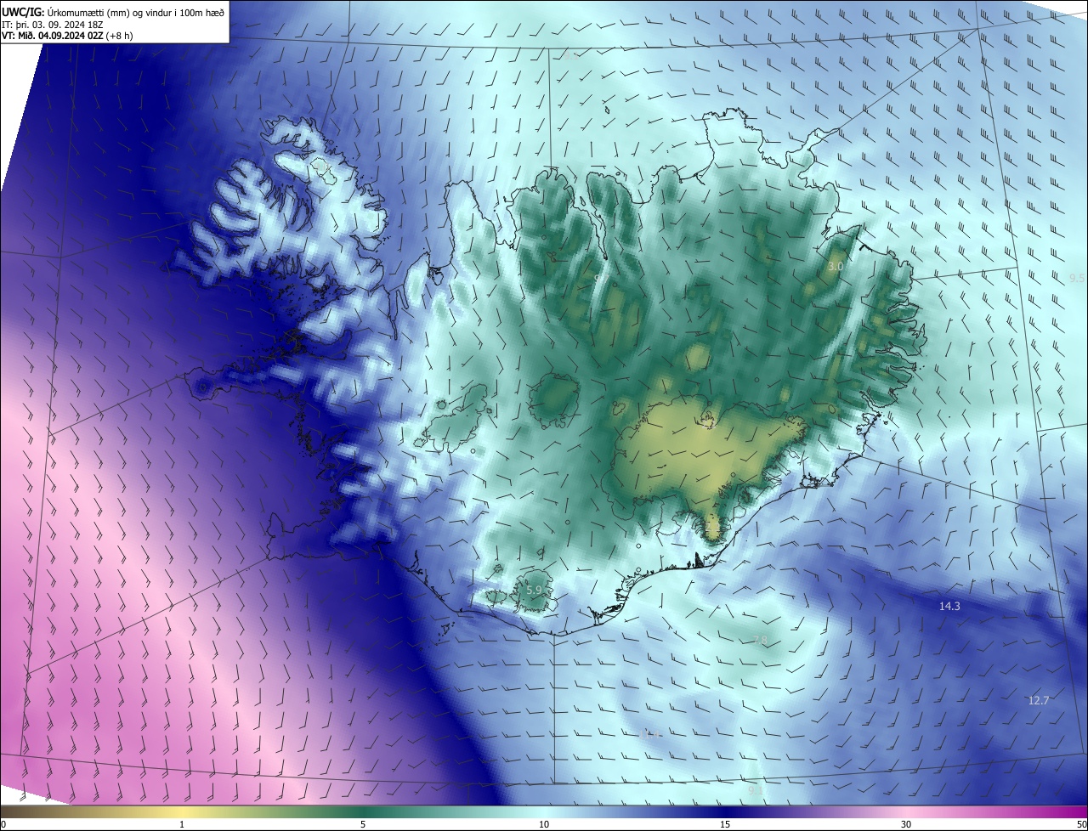Click the initial time line 'IT: þri. 03. 09. 2024 18Z'
1088x831 pixels.
(x=53, y=24)
